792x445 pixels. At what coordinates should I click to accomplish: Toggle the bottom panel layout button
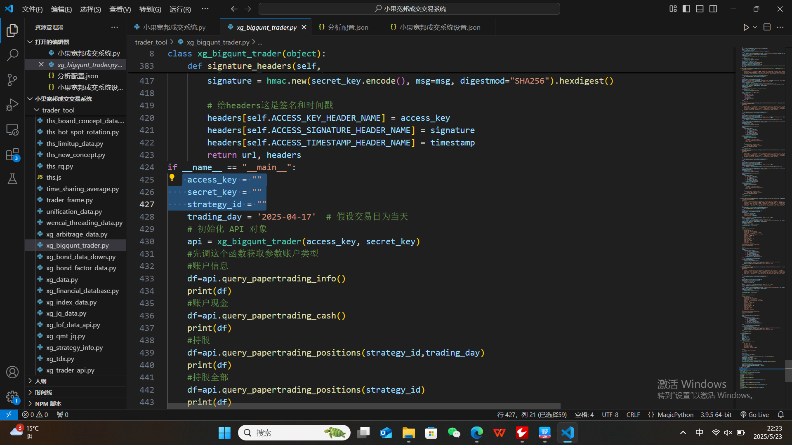click(700, 9)
